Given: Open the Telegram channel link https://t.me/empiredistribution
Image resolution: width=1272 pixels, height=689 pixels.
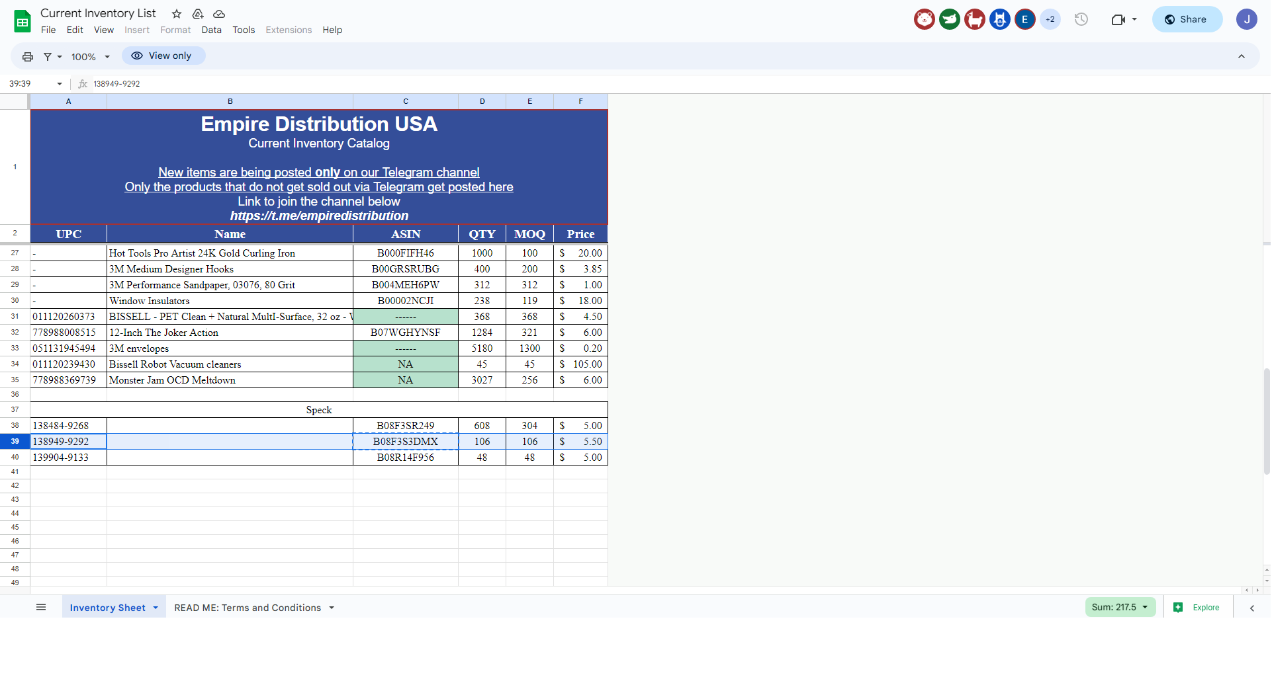Looking at the screenshot, I should coord(319,216).
